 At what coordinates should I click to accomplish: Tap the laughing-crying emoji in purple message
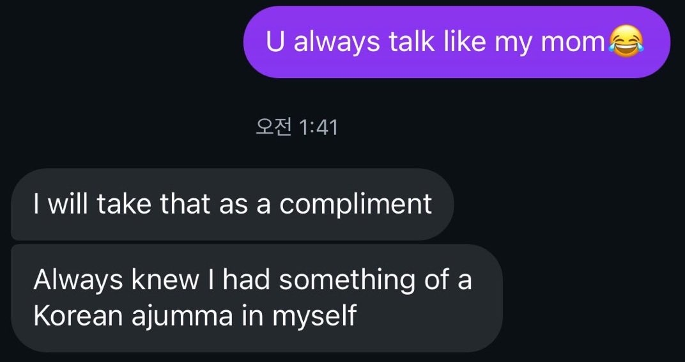click(626, 41)
